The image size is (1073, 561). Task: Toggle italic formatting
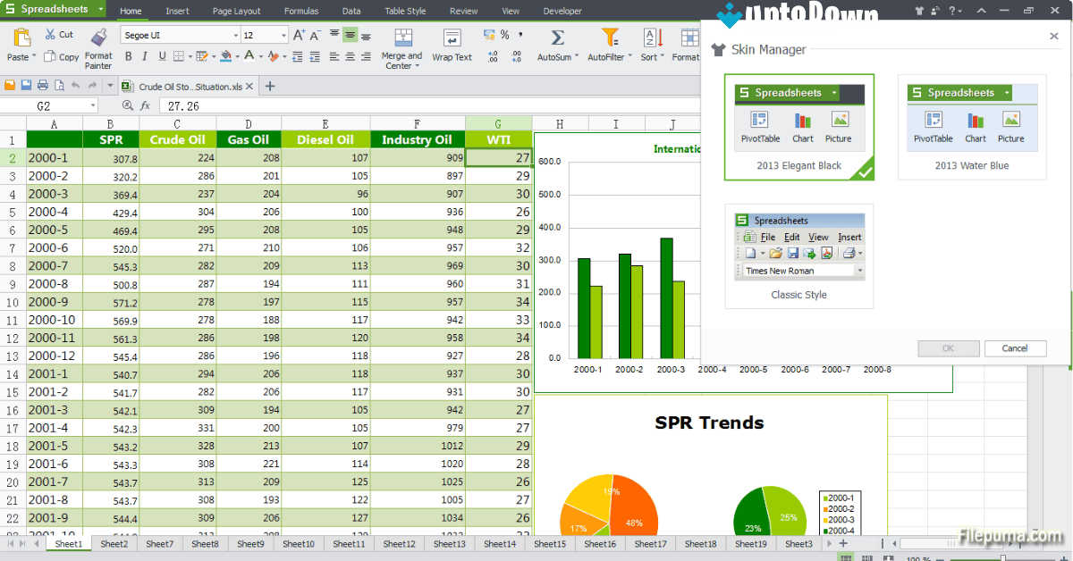pos(144,55)
